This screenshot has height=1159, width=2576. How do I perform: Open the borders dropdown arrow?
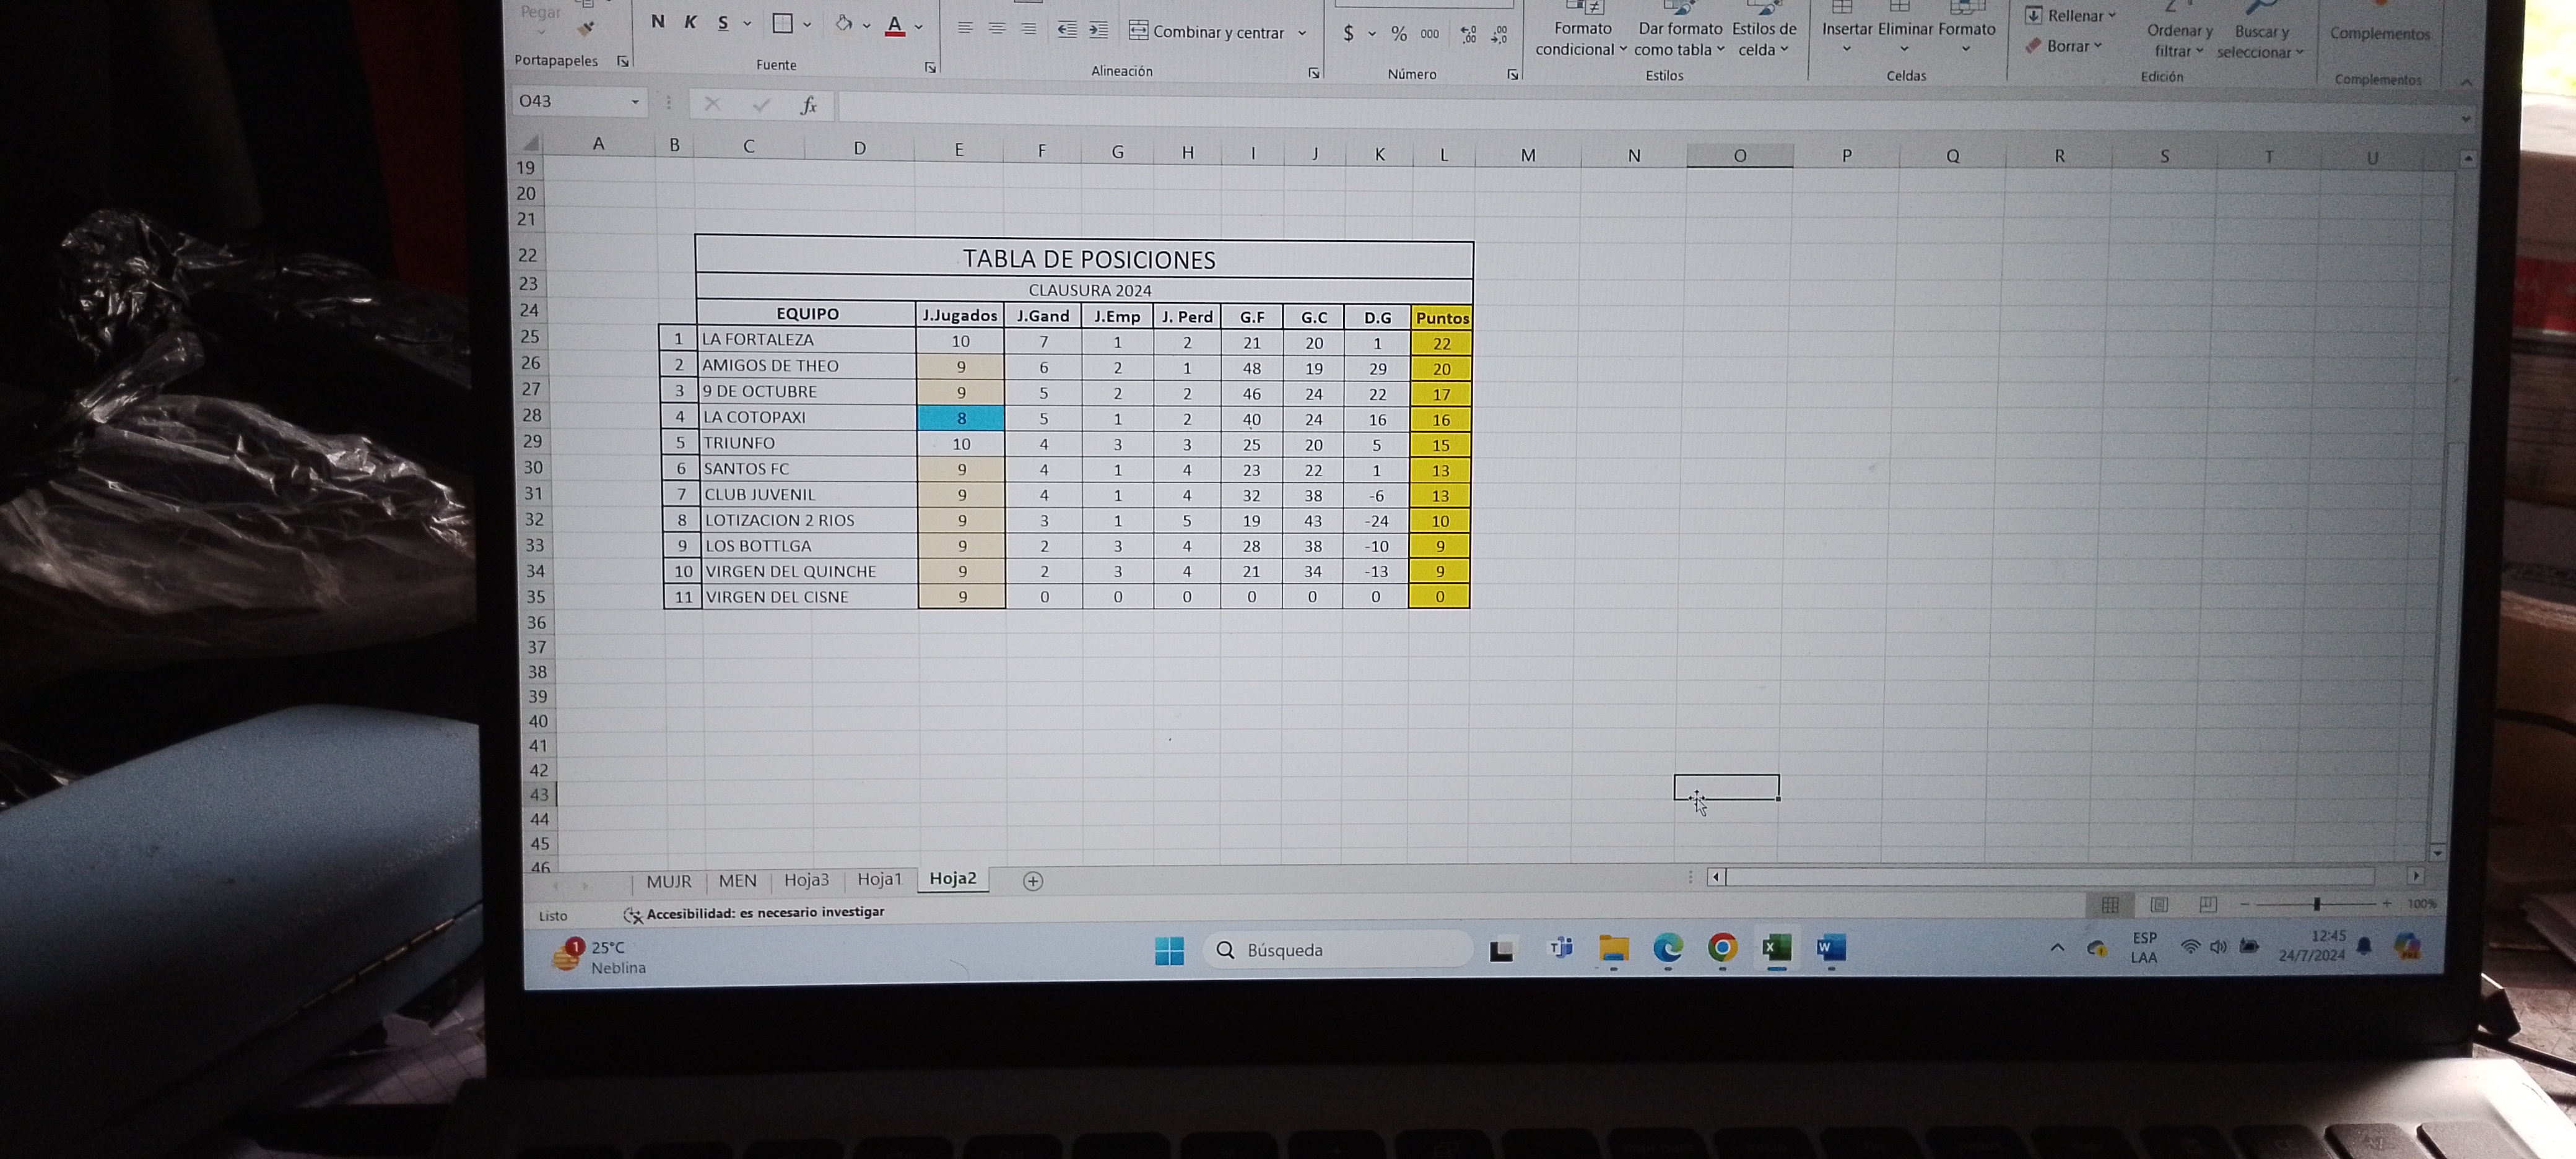click(x=807, y=25)
